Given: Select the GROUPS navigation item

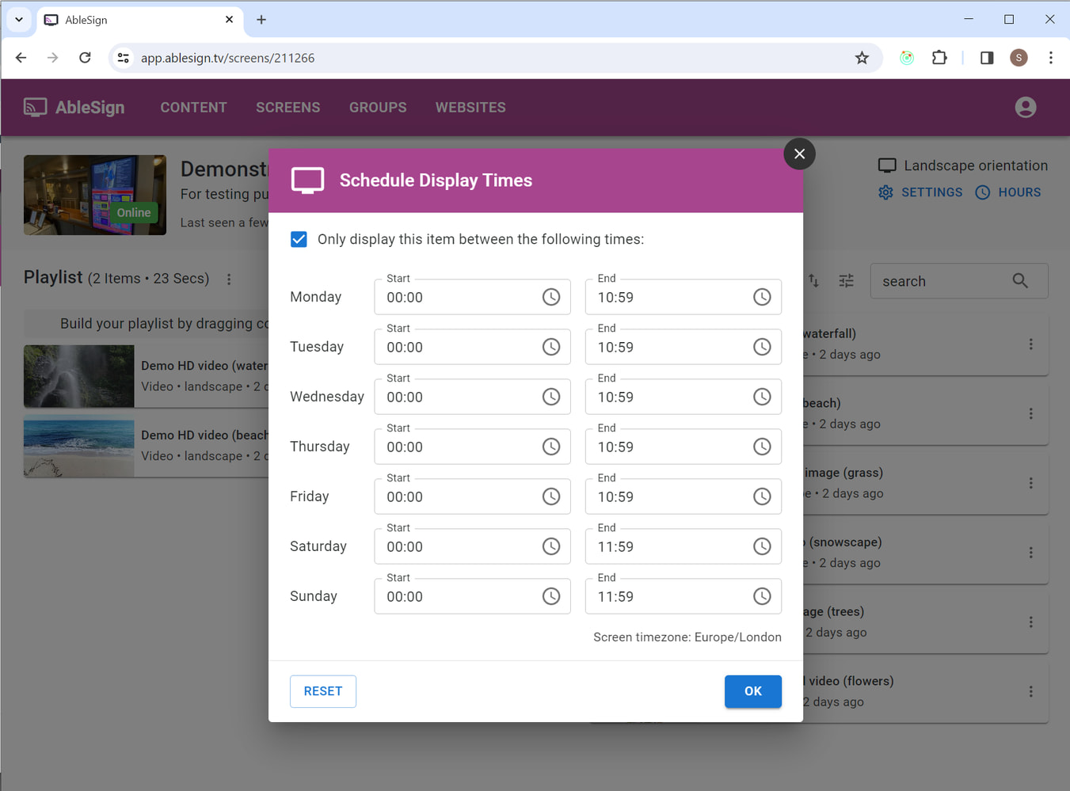Looking at the screenshot, I should coord(378,107).
